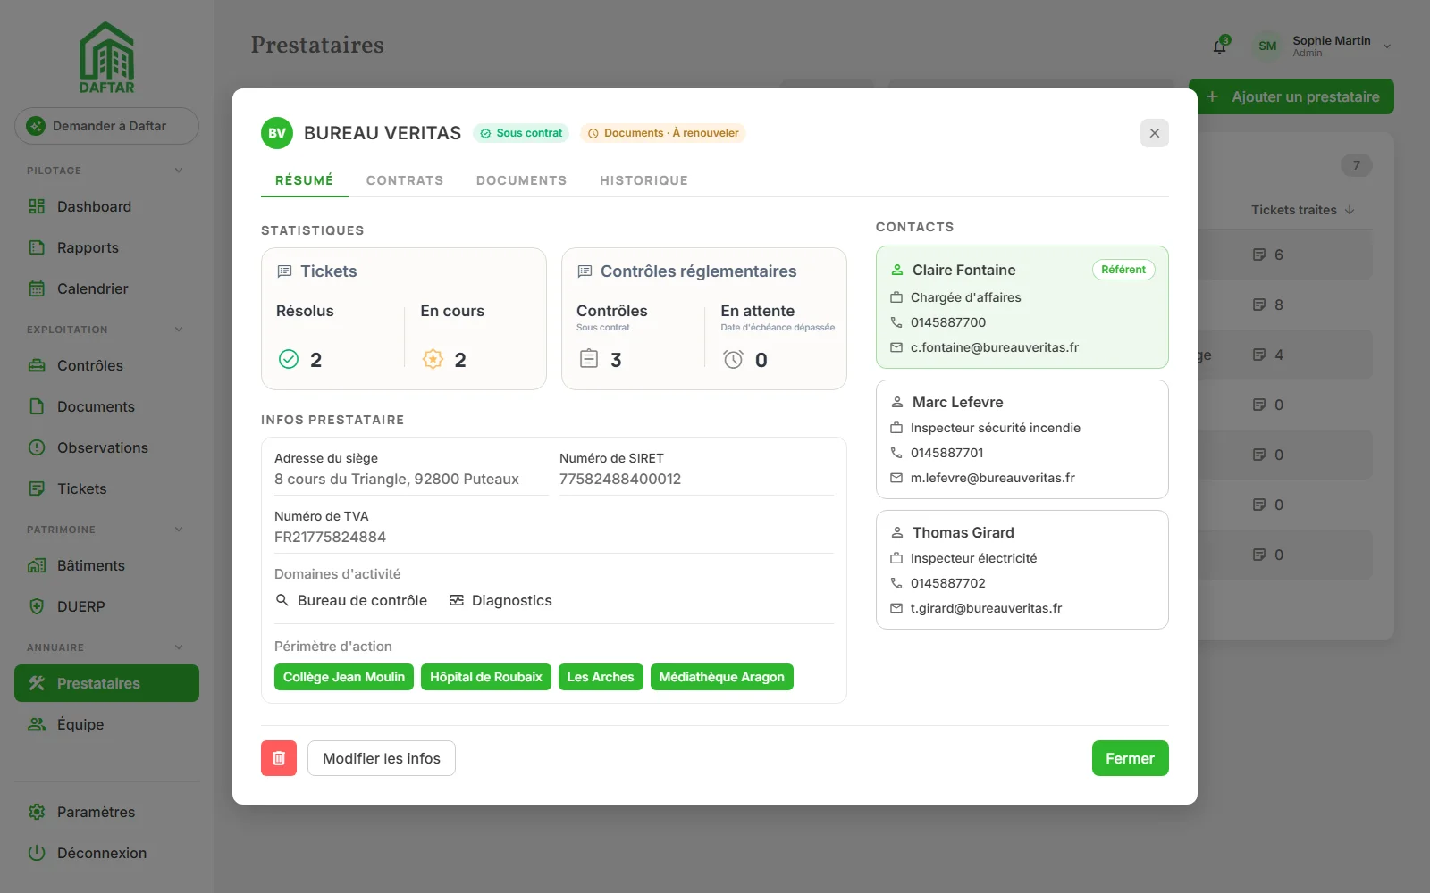Image resolution: width=1430 pixels, height=893 pixels.
Task: Collapse the EXPLOITATION sidebar section
Action: point(179,330)
